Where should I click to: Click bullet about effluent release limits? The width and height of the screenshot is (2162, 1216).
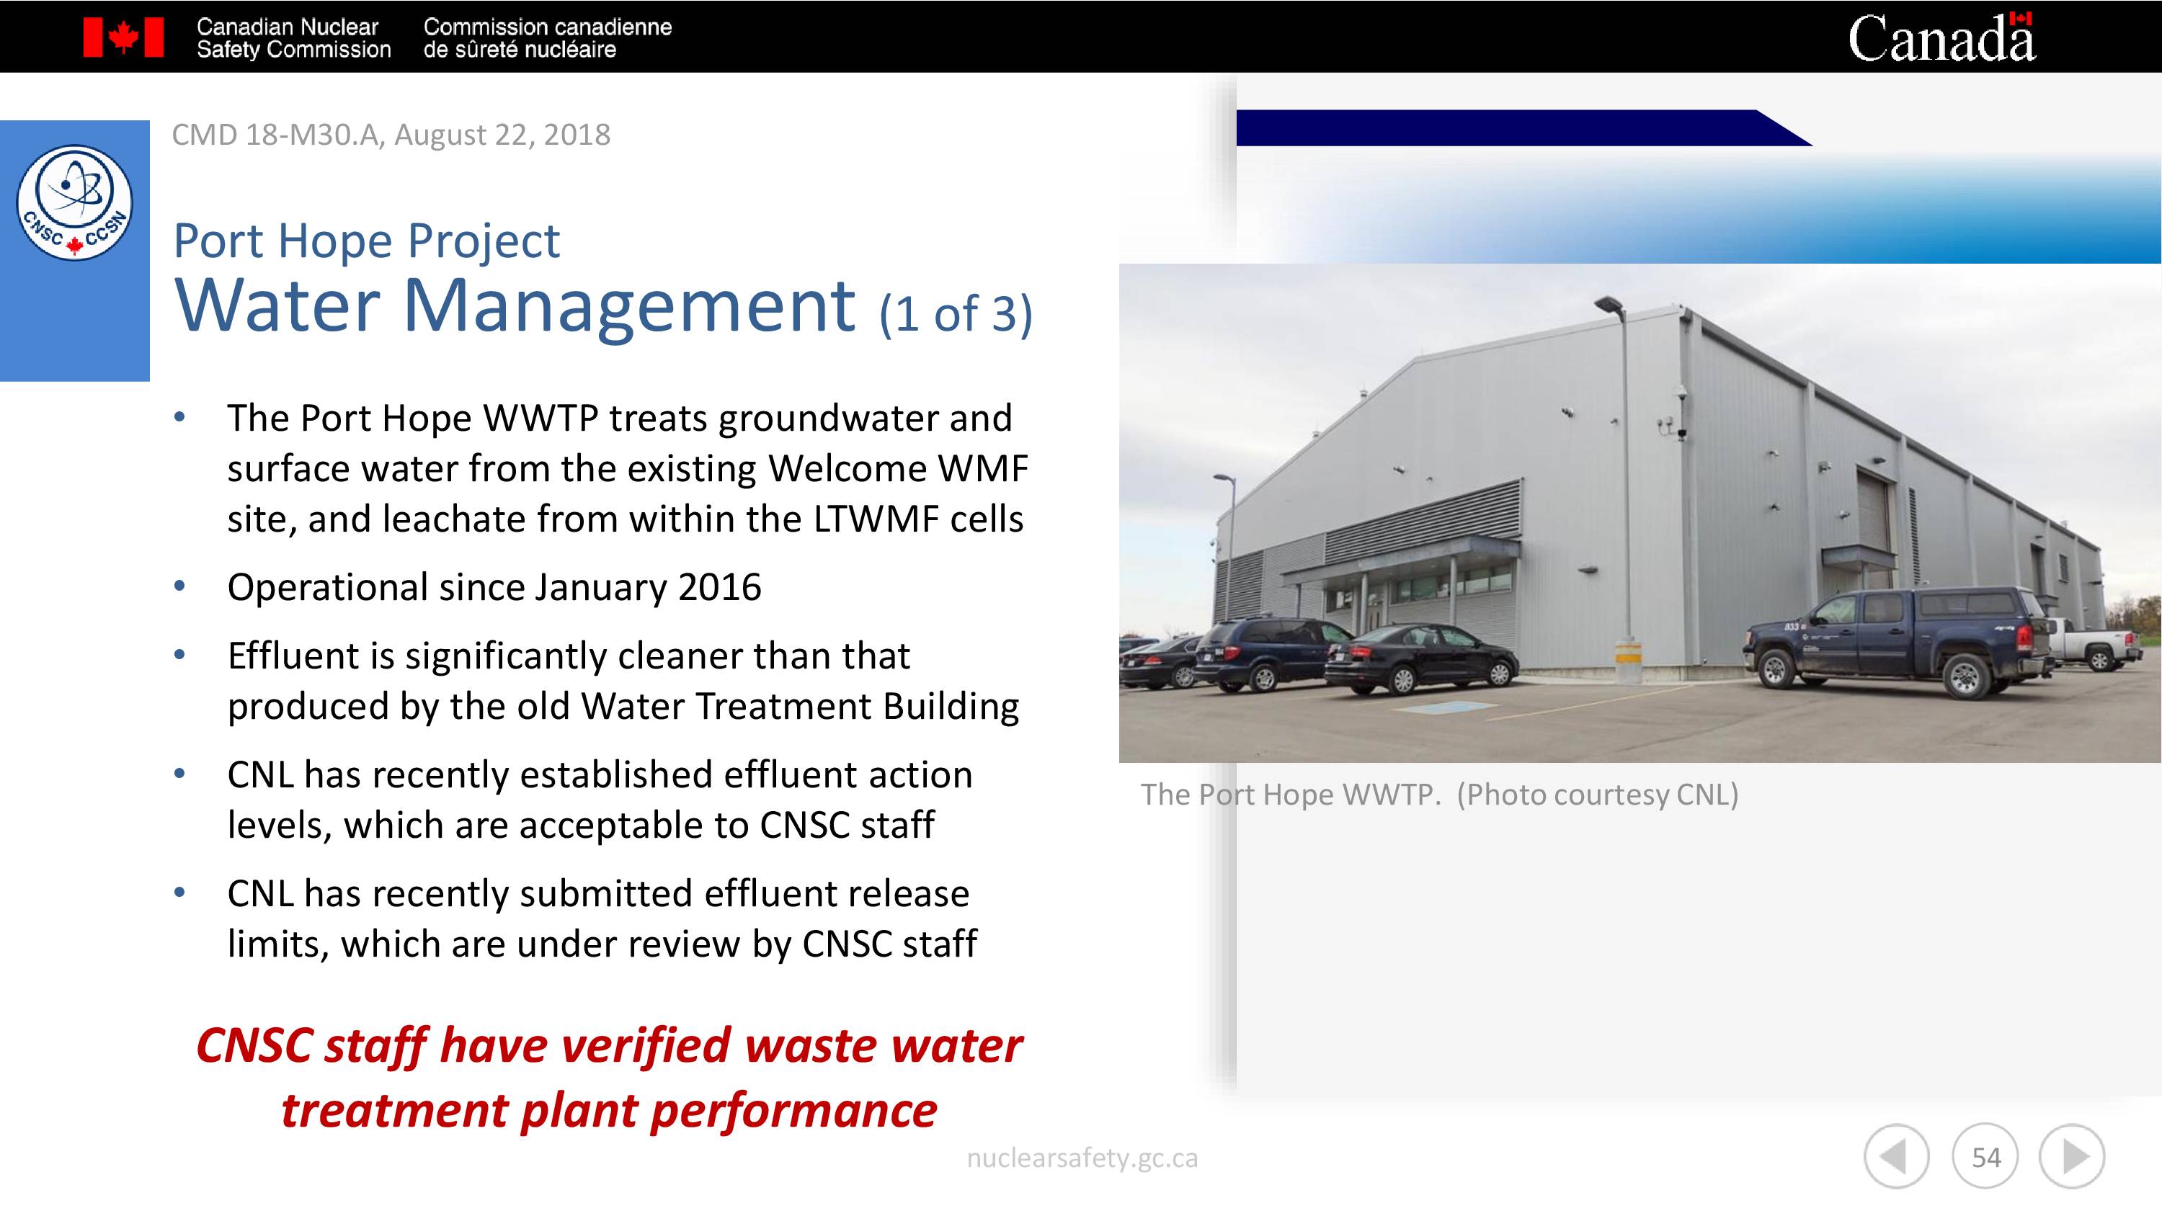(602, 919)
